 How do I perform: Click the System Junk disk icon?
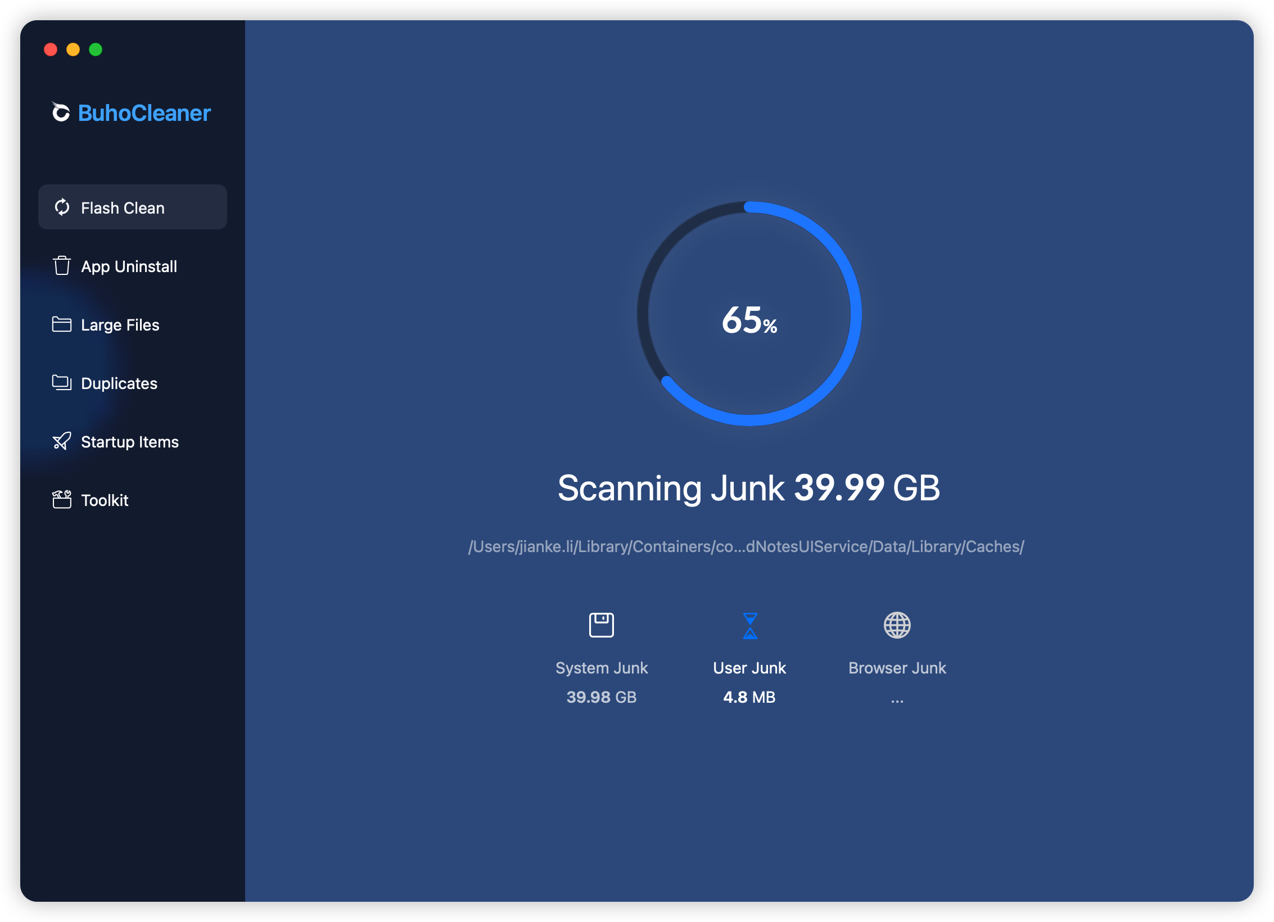tap(601, 625)
